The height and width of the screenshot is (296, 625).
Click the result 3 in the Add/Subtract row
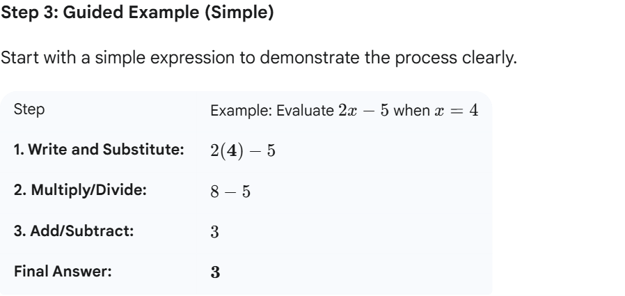click(x=215, y=233)
